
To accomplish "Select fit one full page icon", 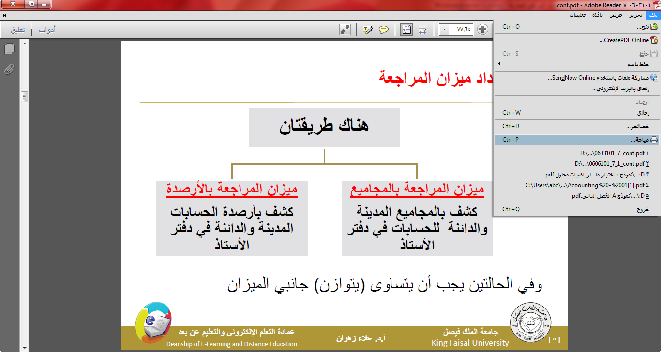I will 406,29.
